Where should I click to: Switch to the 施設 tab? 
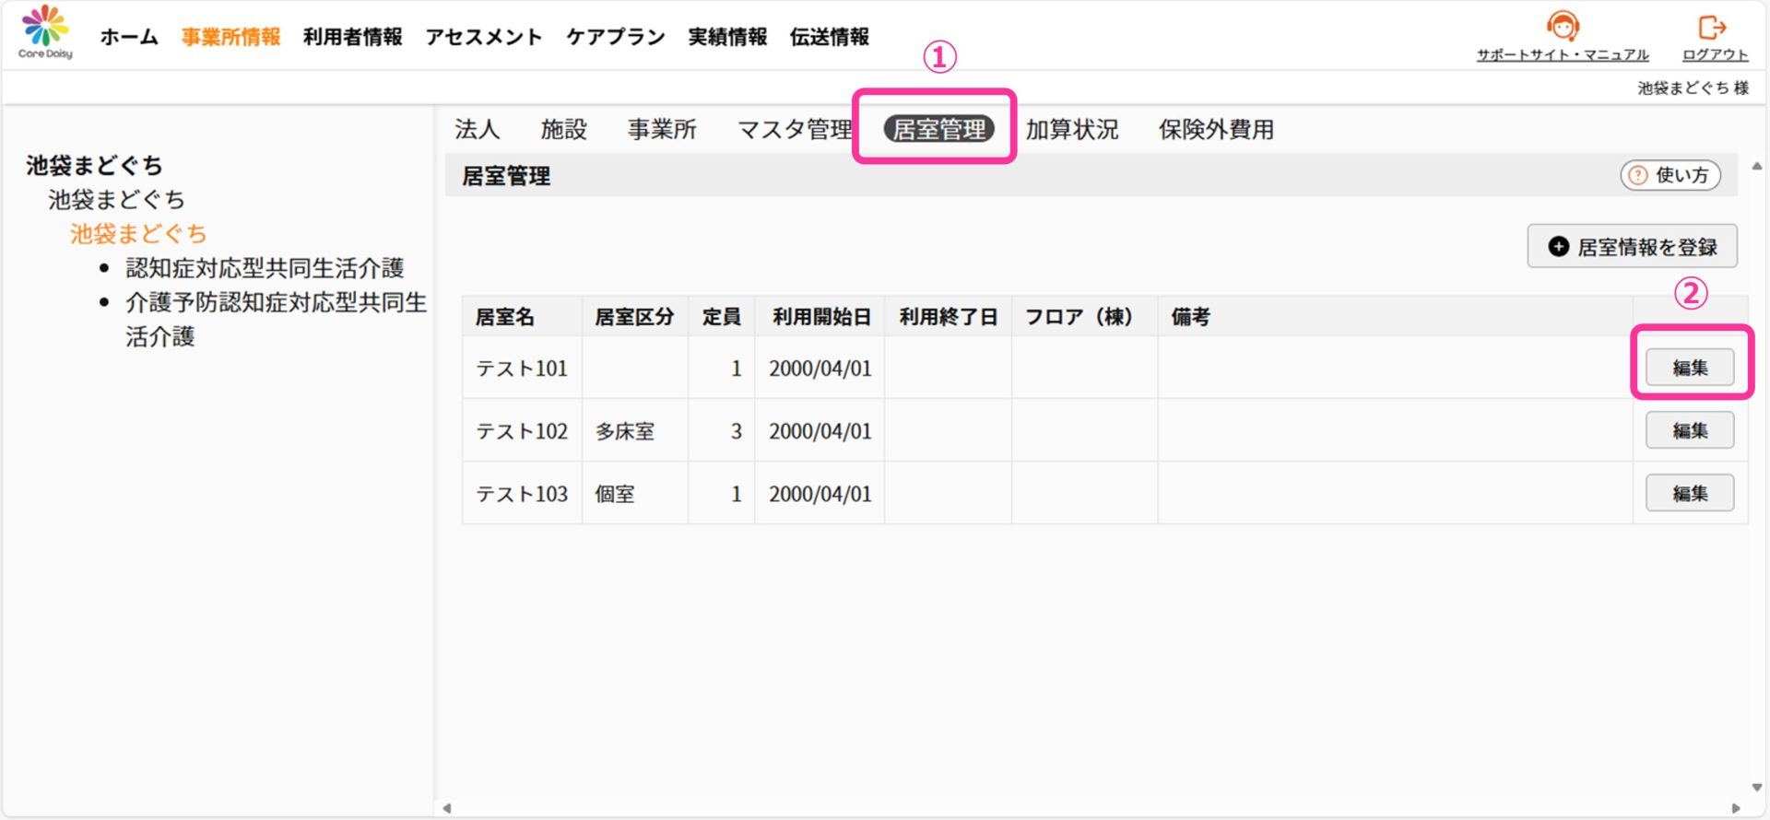pyautogui.click(x=564, y=129)
